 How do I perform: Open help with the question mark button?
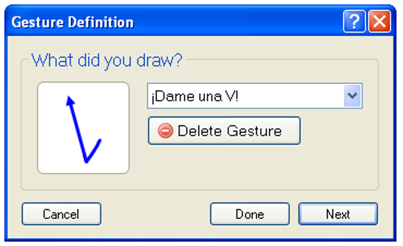pos(354,21)
